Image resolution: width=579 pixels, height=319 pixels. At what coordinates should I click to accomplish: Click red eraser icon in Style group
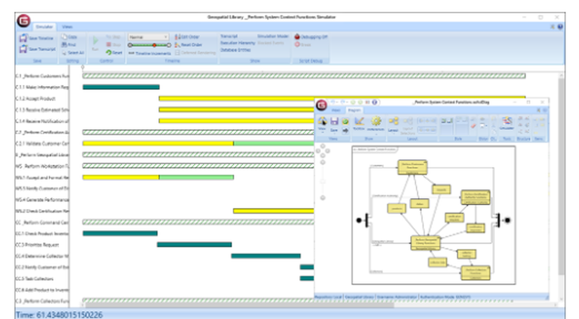point(473,126)
